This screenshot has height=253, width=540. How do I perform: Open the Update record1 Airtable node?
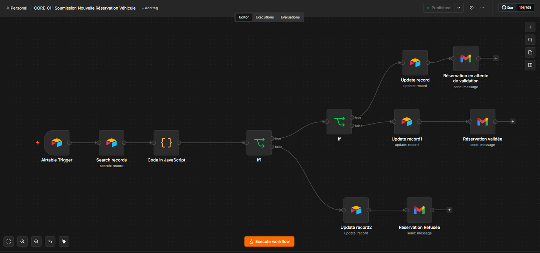[x=407, y=122]
